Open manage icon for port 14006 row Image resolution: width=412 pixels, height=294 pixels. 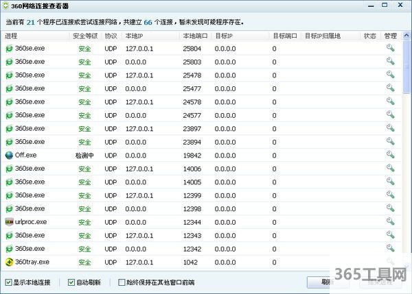[x=390, y=169]
